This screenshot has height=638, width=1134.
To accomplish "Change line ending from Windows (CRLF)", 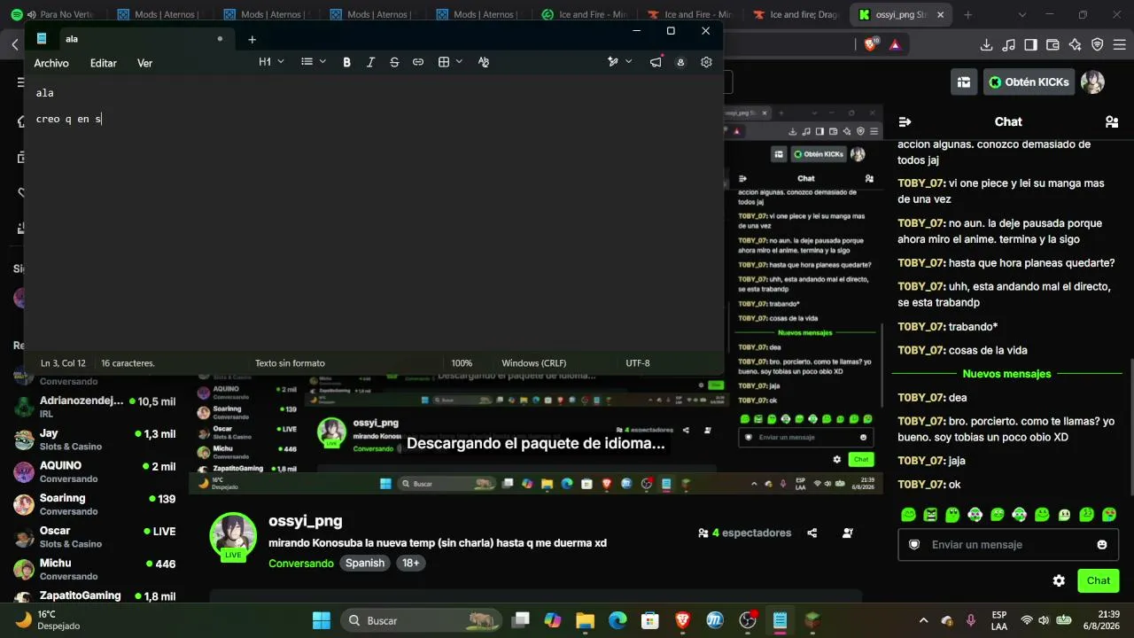I will [534, 363].
